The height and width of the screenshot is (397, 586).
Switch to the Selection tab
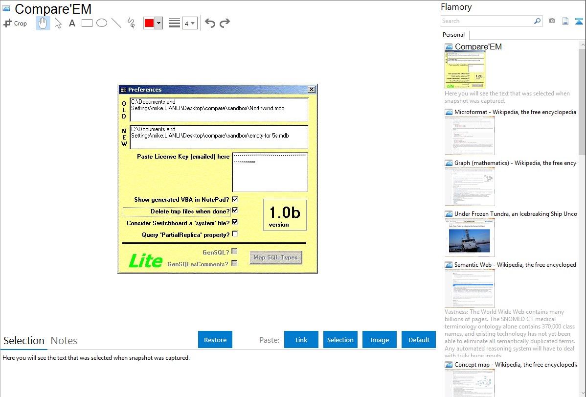click(23, 341)
